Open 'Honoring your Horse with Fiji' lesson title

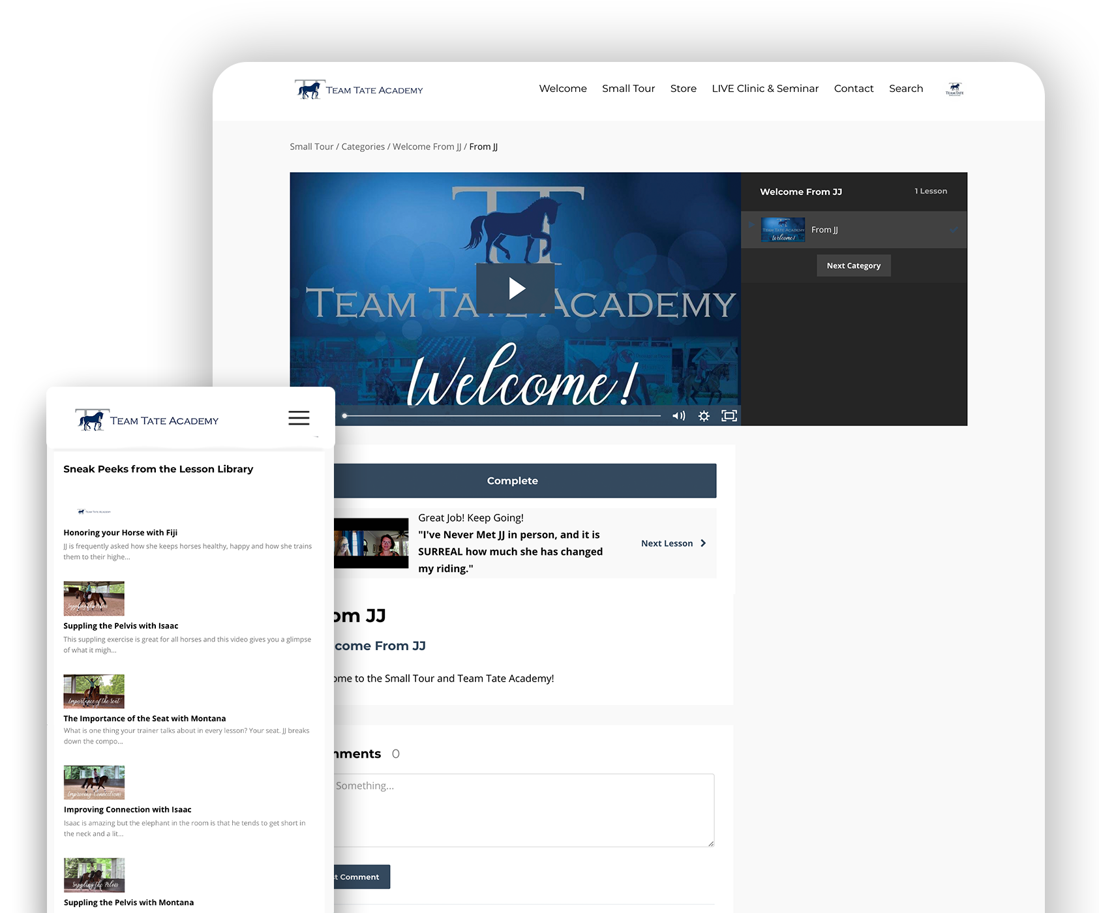120,533
